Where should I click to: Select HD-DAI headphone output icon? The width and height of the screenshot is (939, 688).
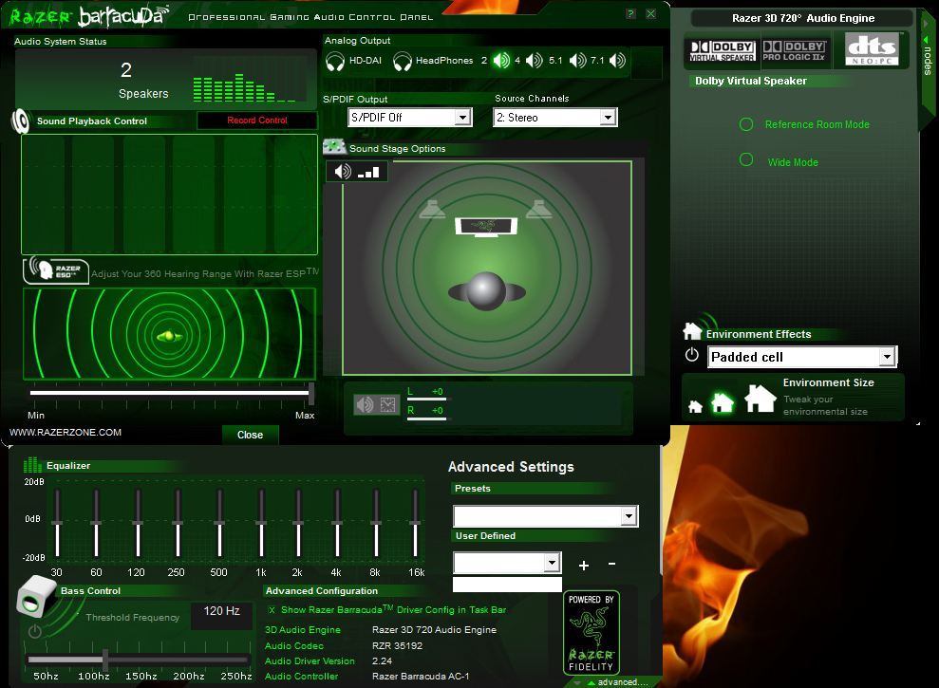pos(335,61)
